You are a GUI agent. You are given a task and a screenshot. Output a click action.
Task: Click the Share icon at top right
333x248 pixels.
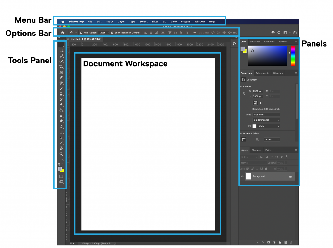click(x=295, y=32)
